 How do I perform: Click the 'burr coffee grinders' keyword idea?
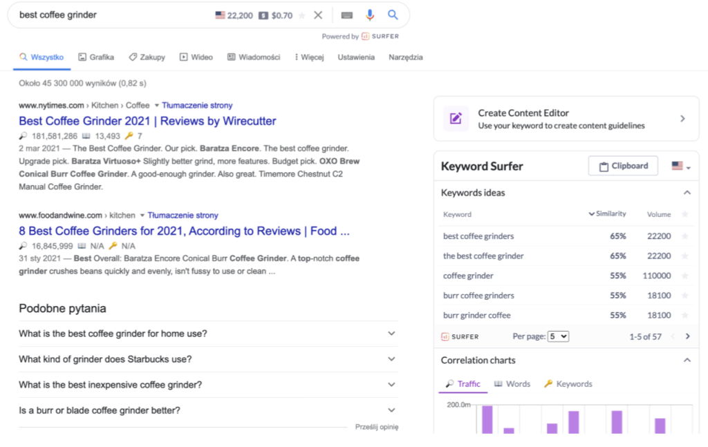coord(478,296)
